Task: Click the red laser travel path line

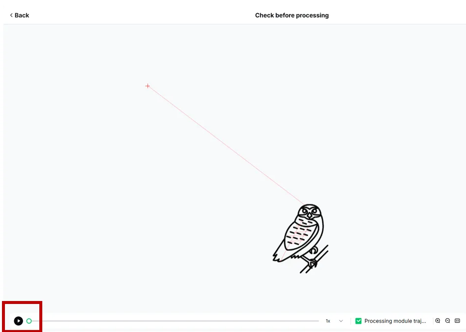Action: click(226, 146)
